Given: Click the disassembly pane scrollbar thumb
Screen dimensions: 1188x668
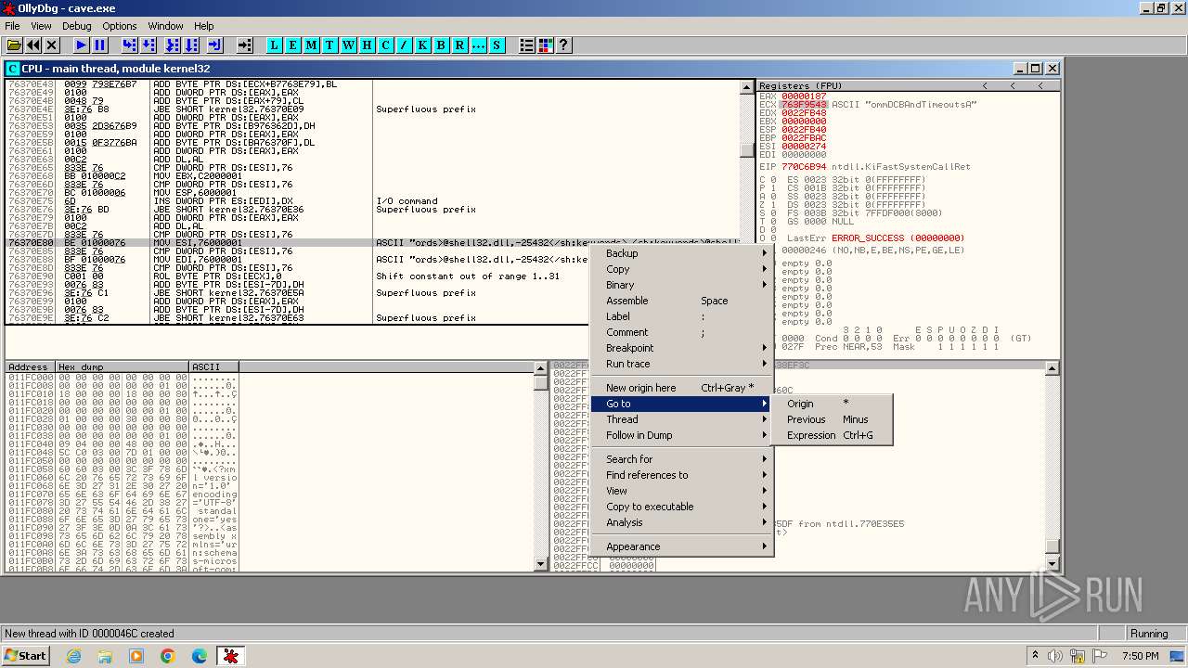Looking at the screenshot, I should (x=747, y=150).
